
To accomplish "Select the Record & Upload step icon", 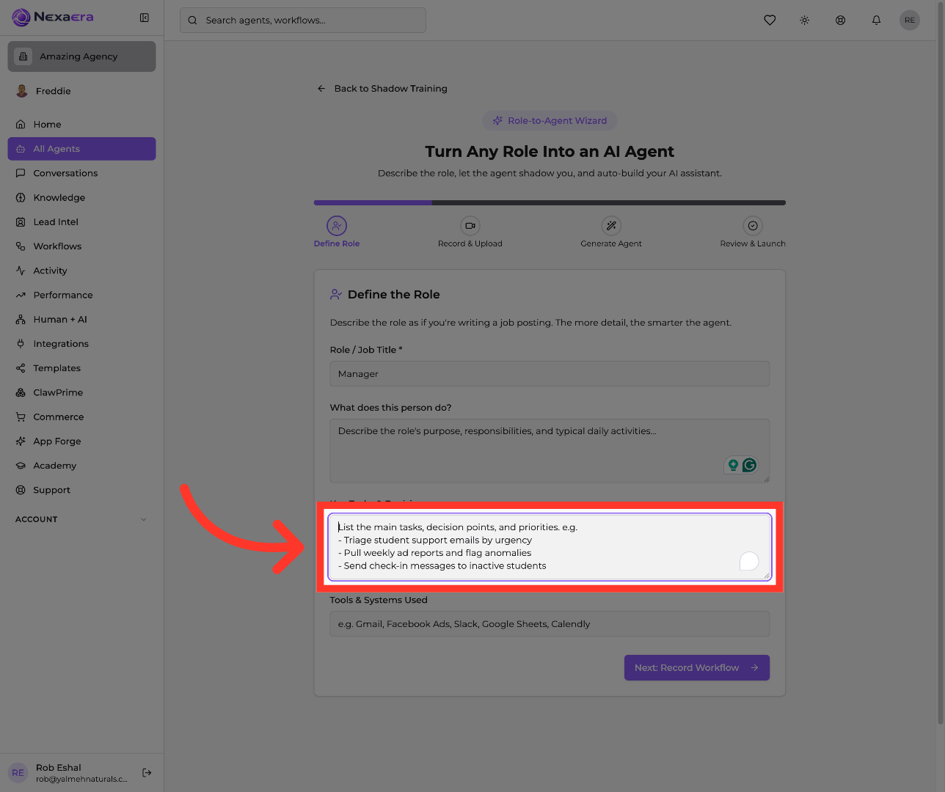I will pos(470,226).
